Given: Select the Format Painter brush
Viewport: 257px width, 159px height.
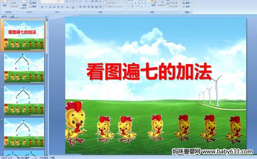Looking at the screenshot, I should (14, 6).
